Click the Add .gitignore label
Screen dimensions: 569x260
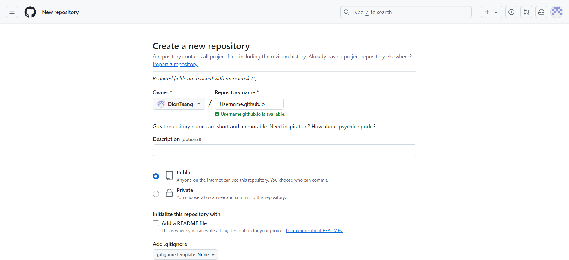[170, 244]
